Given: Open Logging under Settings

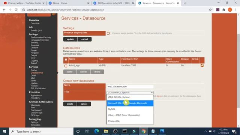Looking at the screenshot, I should [x=34, y=60].
